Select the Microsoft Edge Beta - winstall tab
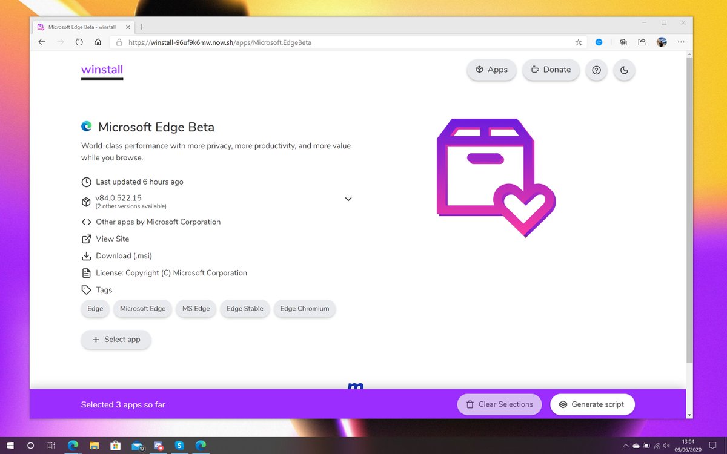This screenshot has width=727, height=454. click(x=82, y=27)
